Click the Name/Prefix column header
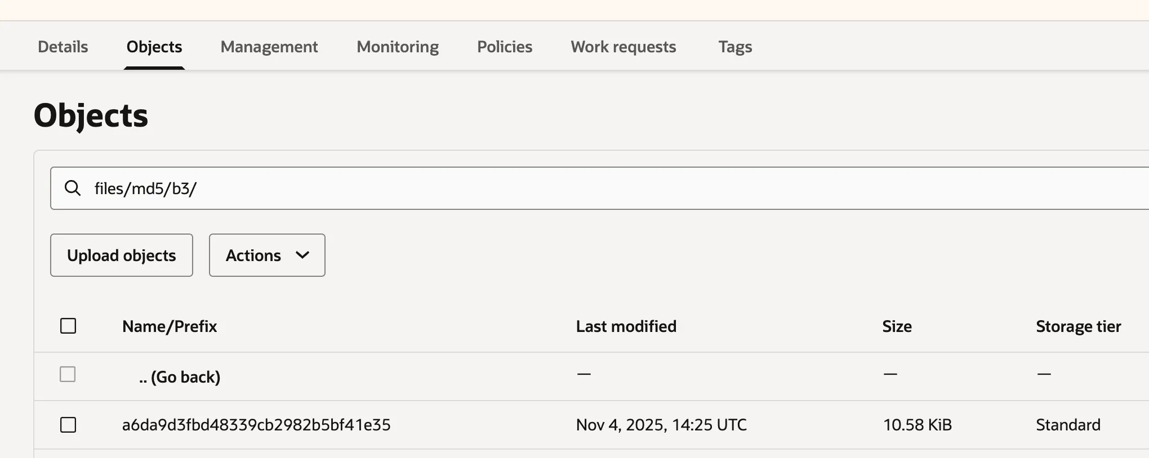This screenshot has width=1149, height=458. click(x=170, y=326)
